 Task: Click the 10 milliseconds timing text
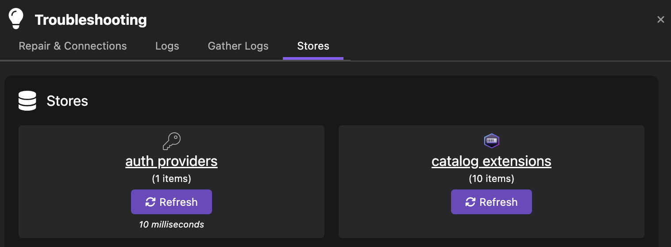pos(171,224)
